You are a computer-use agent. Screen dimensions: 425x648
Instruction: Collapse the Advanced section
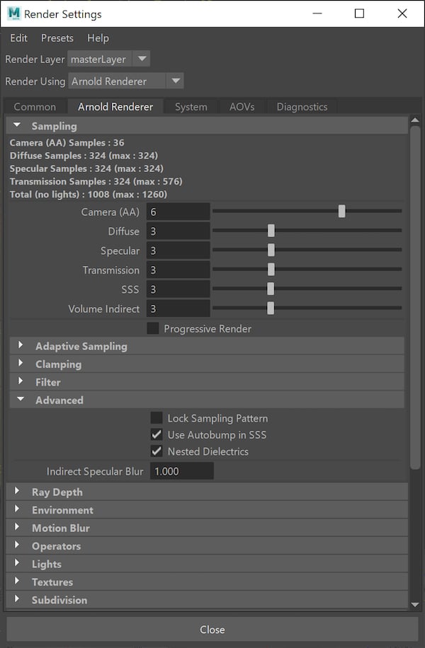tap(20, 400)
